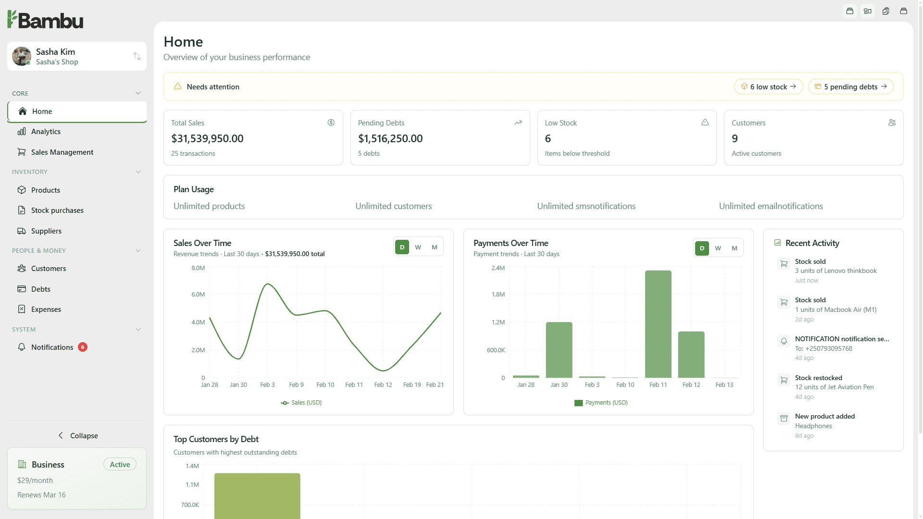Click the Bambu logo in the top left
Viewport: 923px width, 519px height.
pyautogui.click(x=45, y=19)
